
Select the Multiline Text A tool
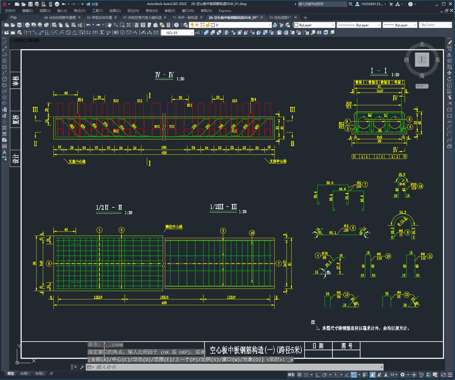(x=4, y=152)
